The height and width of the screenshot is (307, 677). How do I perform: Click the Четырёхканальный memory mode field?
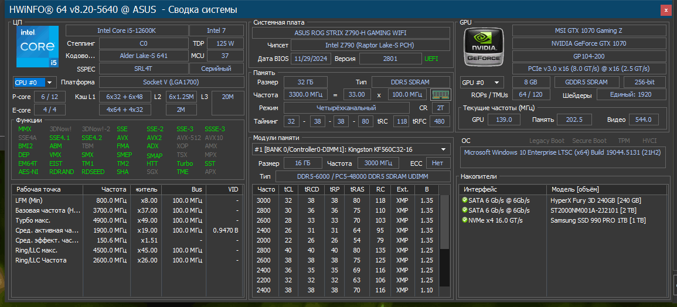(x=346, y=108)
